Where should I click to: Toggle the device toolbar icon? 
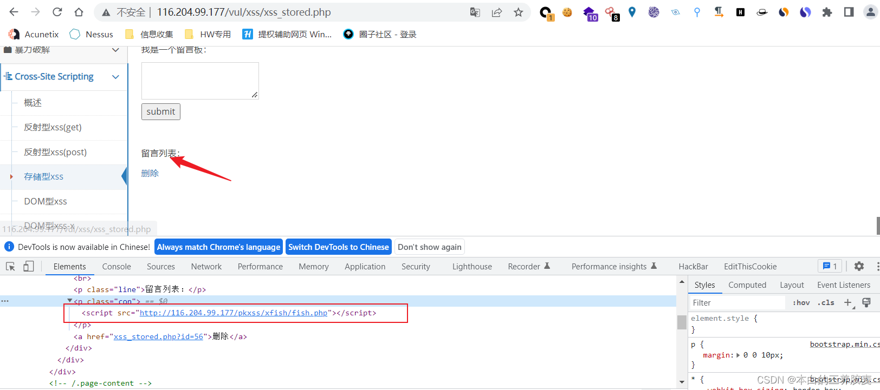point(28,266)
